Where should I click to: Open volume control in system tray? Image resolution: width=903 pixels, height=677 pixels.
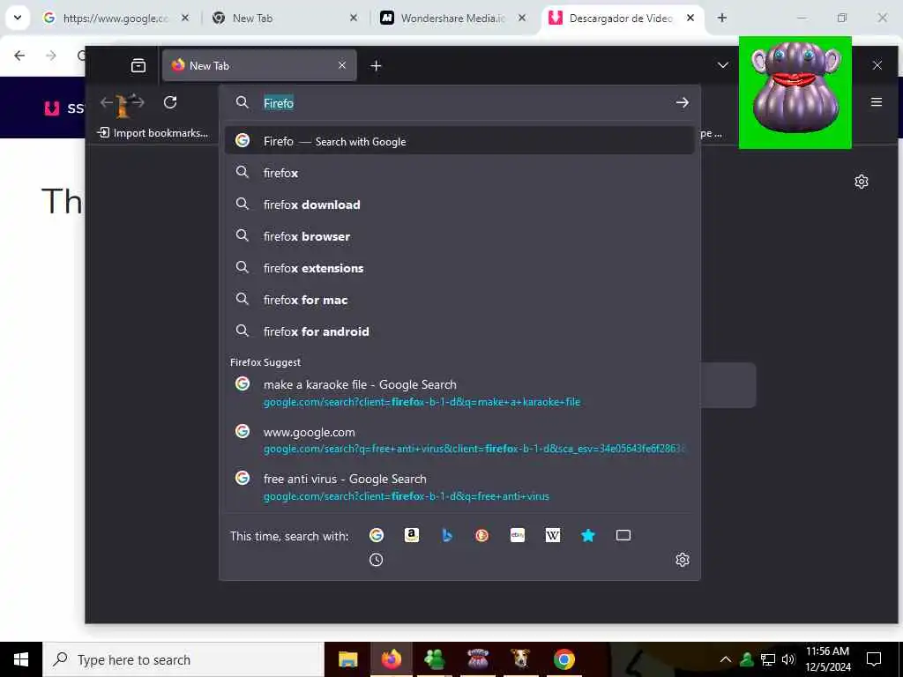coord(788,659)
